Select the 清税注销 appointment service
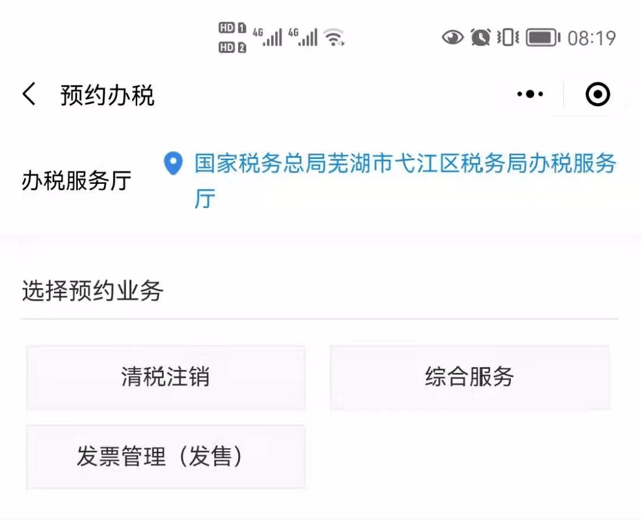This screenshot has width=641, height=520. (x=166, y=377)
